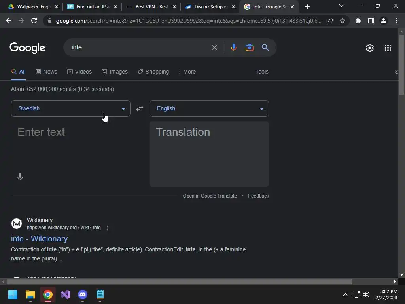Open the tab search chevron

[341, 6]
